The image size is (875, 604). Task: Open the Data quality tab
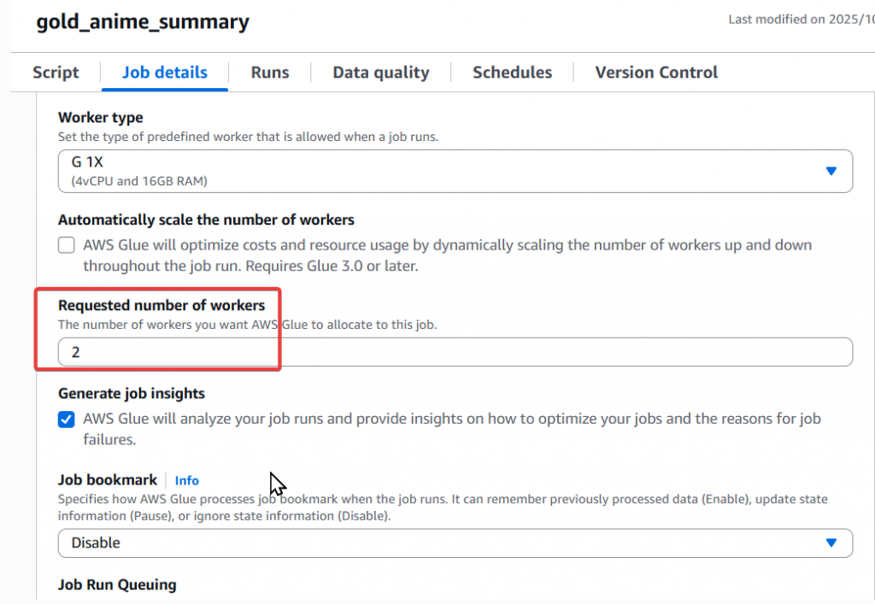(x=381, y=73)
